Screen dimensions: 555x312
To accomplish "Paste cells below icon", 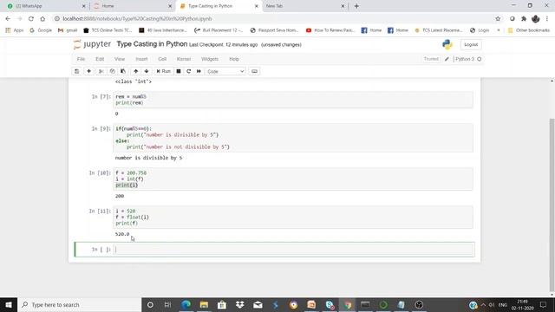I will point(123,71).
